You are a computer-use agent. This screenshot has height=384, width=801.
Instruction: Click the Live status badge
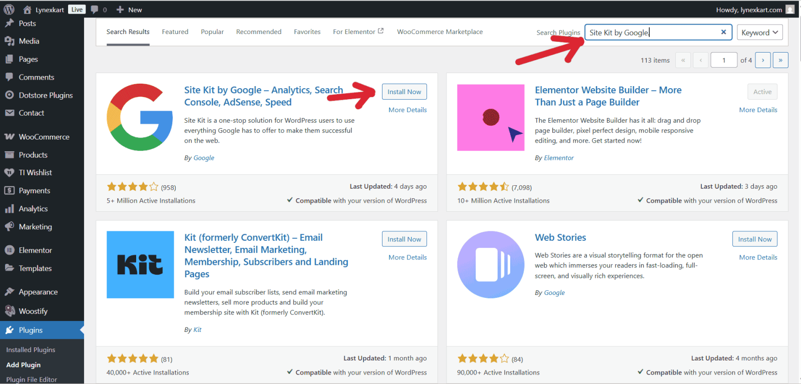(77, 10)
